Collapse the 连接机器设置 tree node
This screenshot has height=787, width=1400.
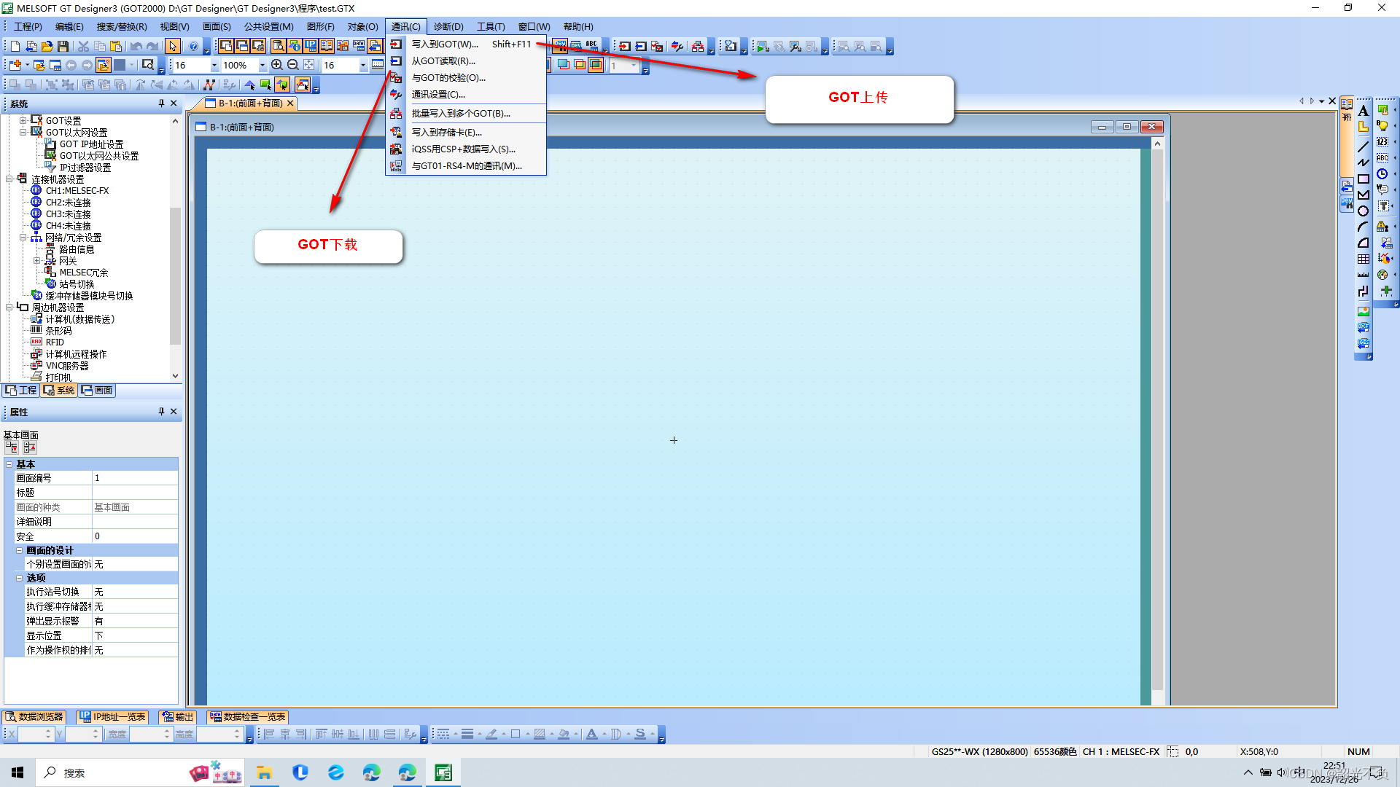point(9,179)
